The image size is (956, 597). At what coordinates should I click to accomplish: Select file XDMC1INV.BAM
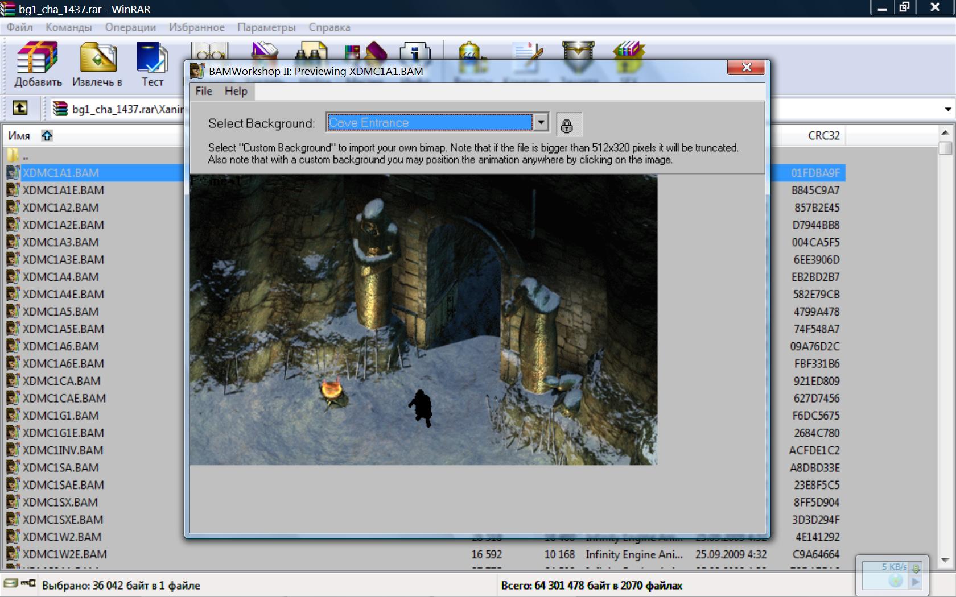(x=63, y=450)
